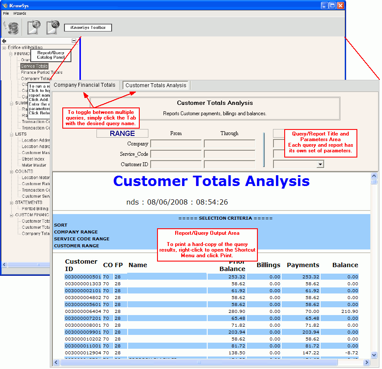
Task: Click the back arrow in catalog panel
Action: click(x=4, y=41)
